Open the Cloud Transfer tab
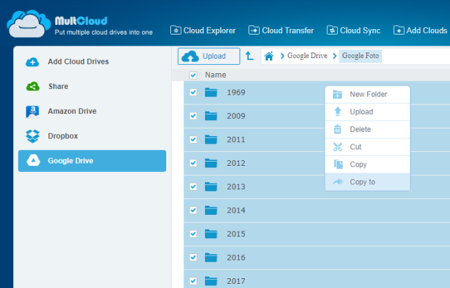Viewport: 450px width, 288px height. [281, 30]
